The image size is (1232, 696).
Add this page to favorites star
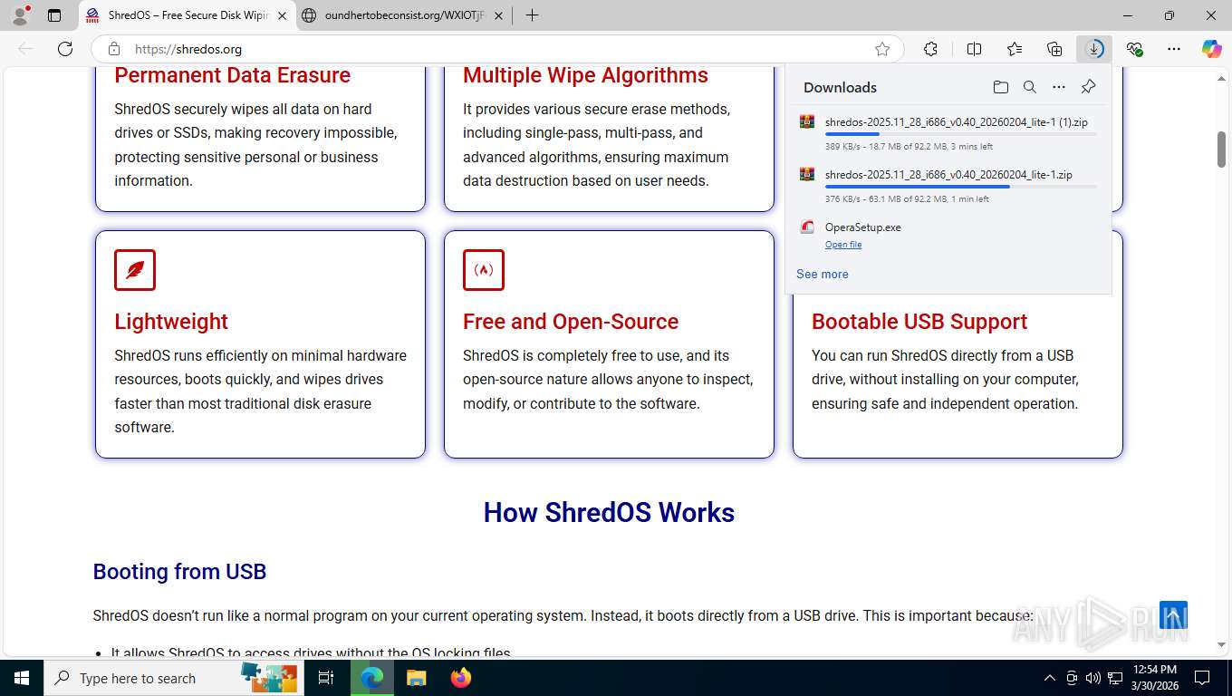882,49
